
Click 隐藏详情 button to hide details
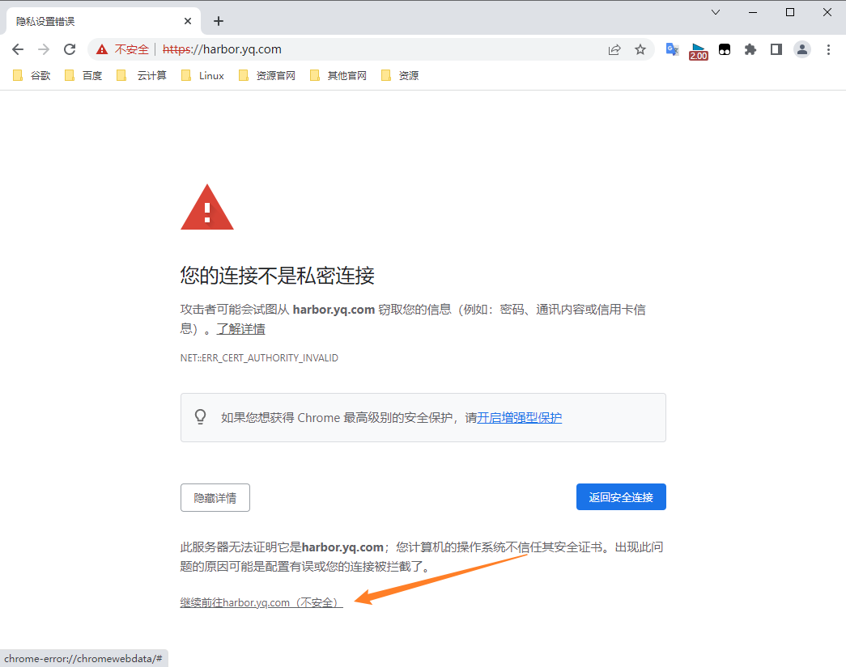tap(215, 498)
